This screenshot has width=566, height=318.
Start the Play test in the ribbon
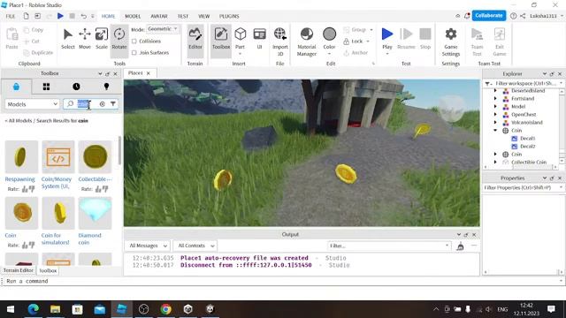point(387,34)
